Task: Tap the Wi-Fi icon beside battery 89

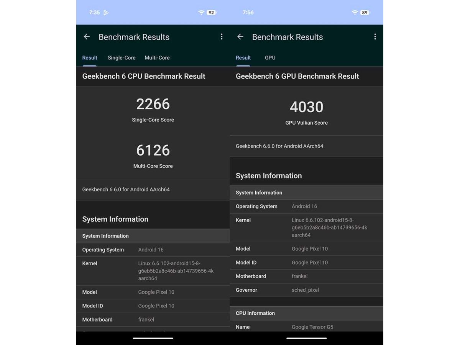Action: [x=355, y=13]
